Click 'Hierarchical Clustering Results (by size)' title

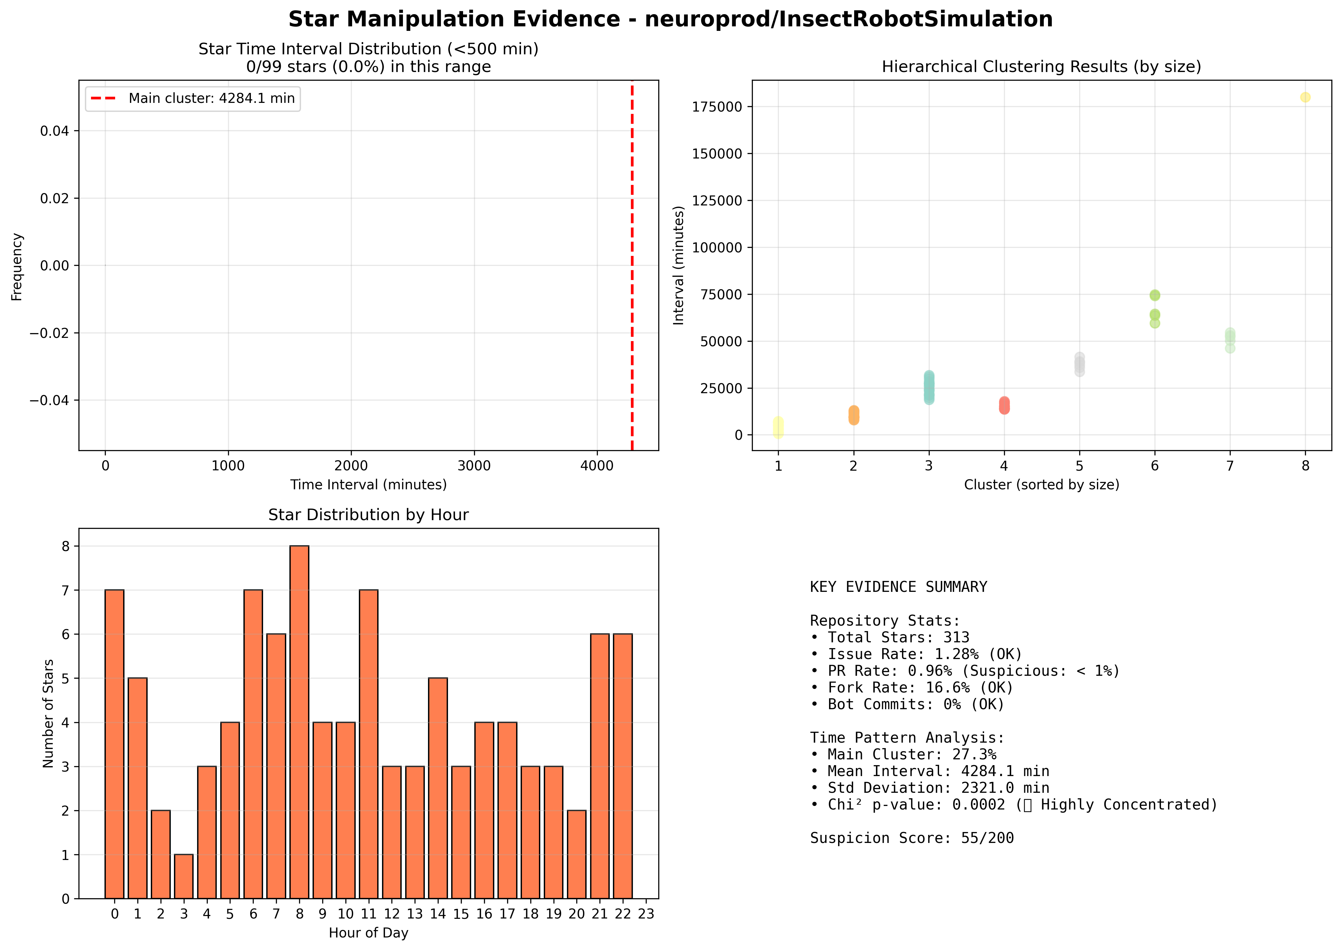(x=1041, y=67)
